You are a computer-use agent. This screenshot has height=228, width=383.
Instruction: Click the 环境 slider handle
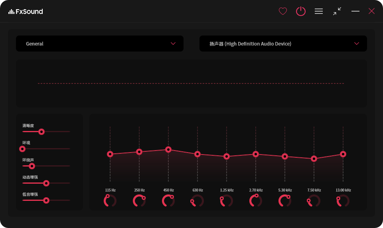coord(22,149)
